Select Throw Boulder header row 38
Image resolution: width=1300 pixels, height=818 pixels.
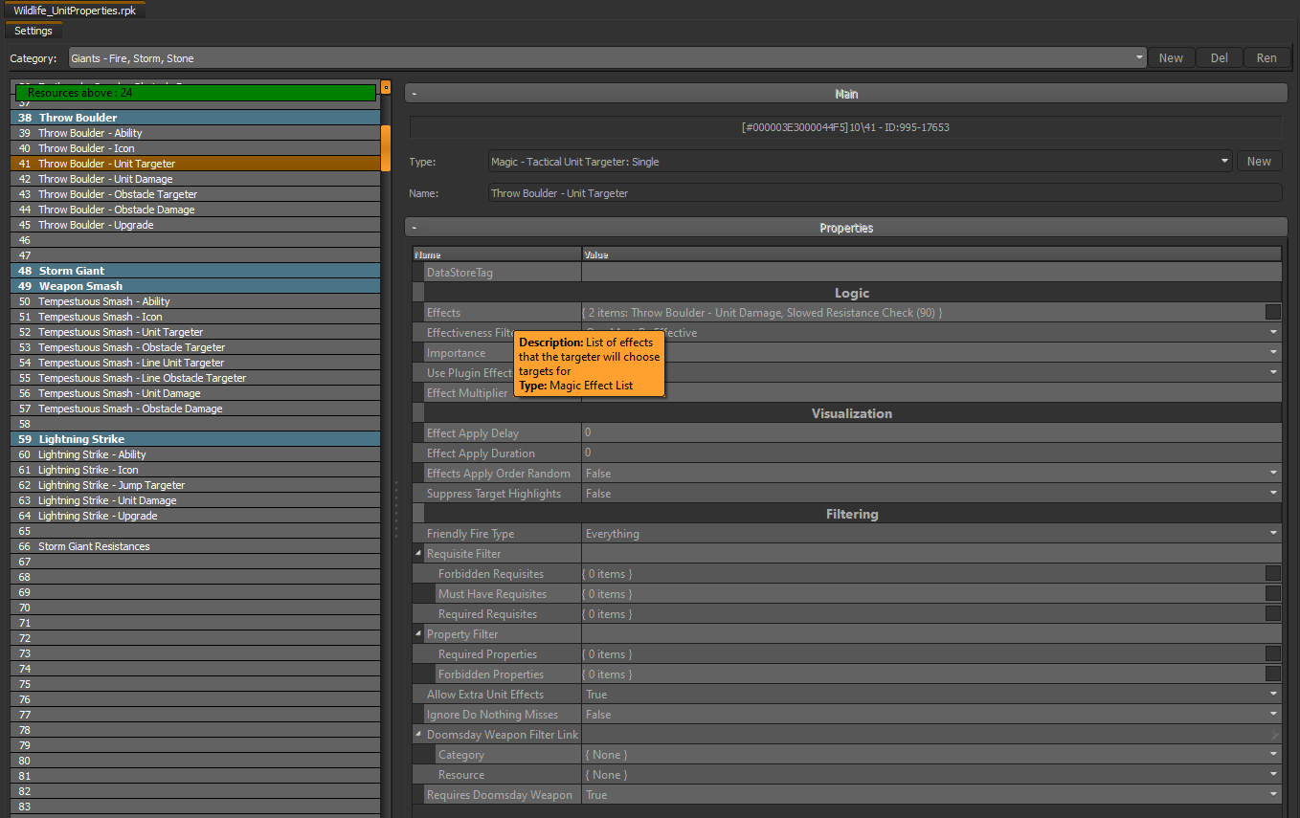[195, 118]
